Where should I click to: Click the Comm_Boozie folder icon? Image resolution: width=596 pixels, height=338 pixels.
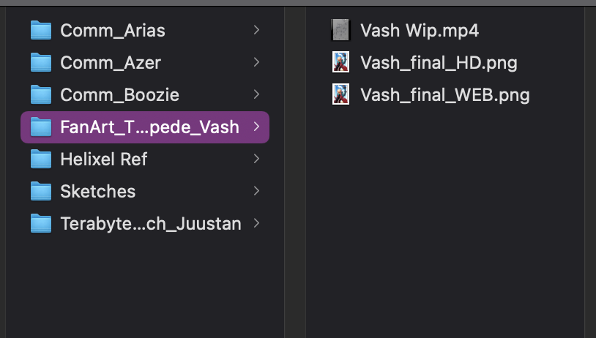tap(41, 95)
